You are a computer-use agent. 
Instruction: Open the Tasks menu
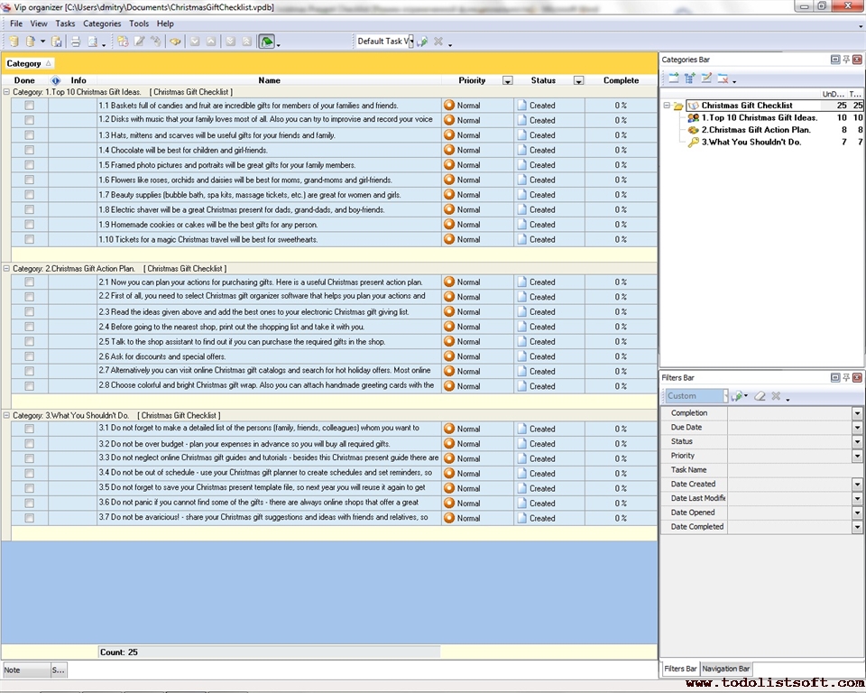(x=65, y=23)
